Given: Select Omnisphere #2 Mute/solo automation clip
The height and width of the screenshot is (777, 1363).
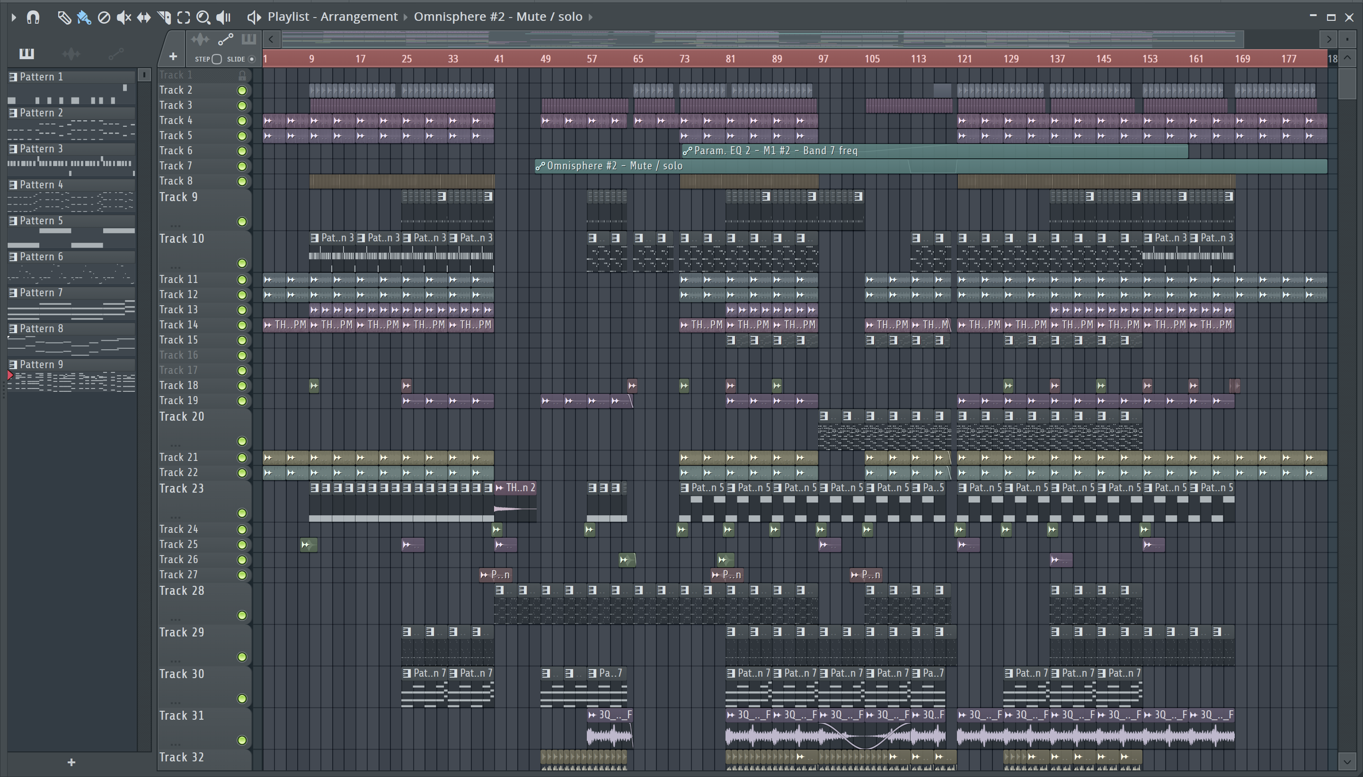Looking at the screenshot, I should [931, 167].
